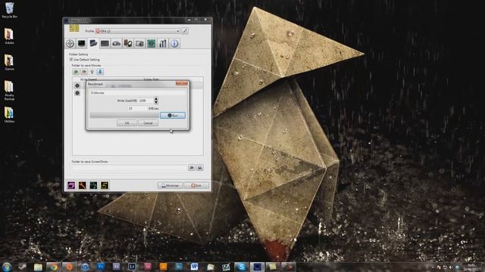Click the Dxtory Exit button

(197, 185)
